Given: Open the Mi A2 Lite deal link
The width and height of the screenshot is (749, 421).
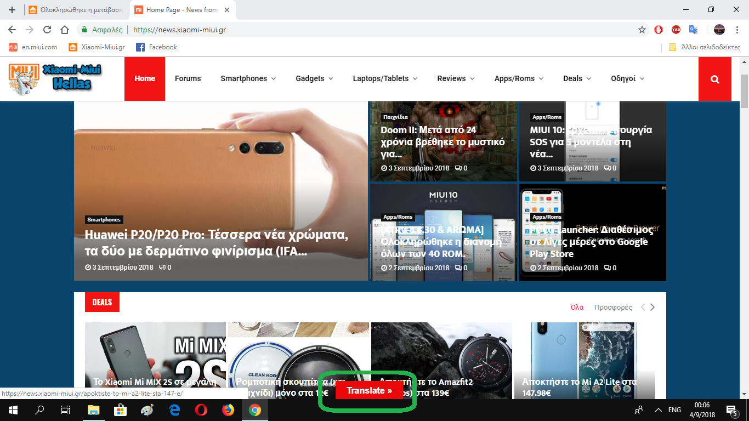Looking at the screenshot, I should [x=579, y=387].
